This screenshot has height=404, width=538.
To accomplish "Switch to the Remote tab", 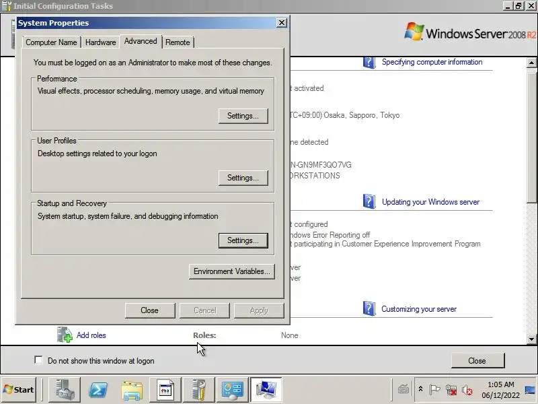I will (x=178, y=42).
